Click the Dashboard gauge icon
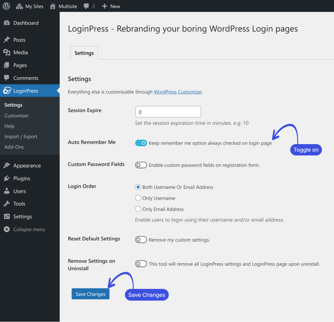 click(7, 23)
